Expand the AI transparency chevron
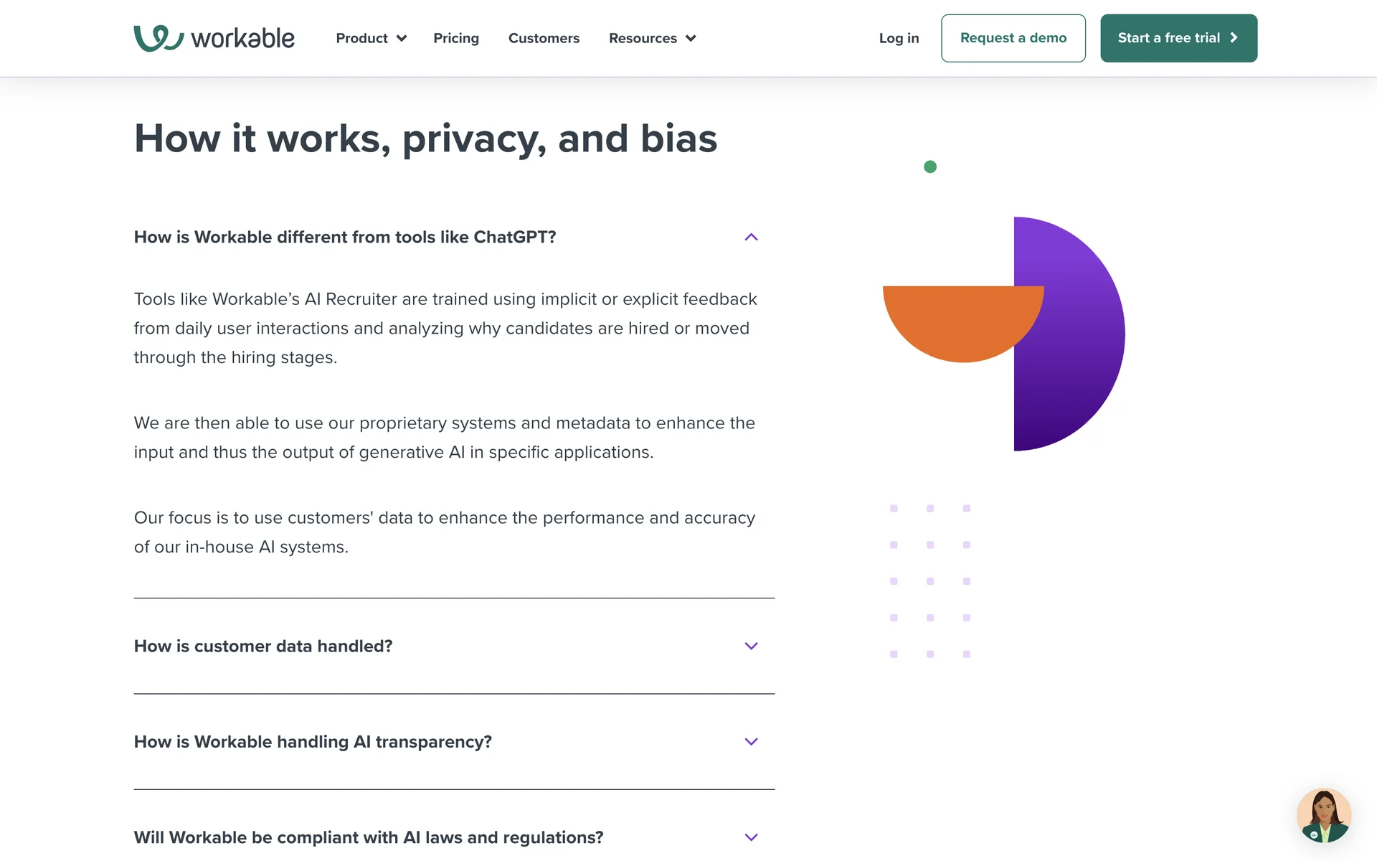The image size is (1377, 861). (x=751, y=742)
